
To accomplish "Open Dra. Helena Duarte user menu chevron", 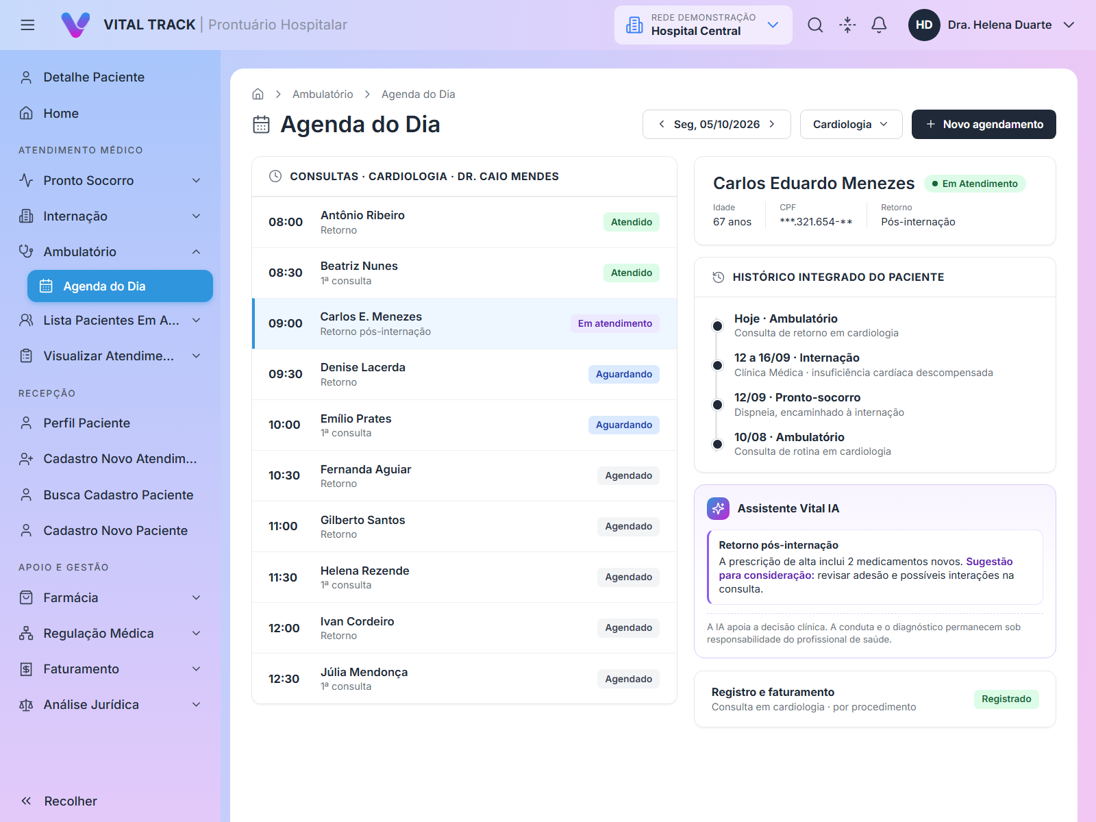I will (x=1069, y=25).
